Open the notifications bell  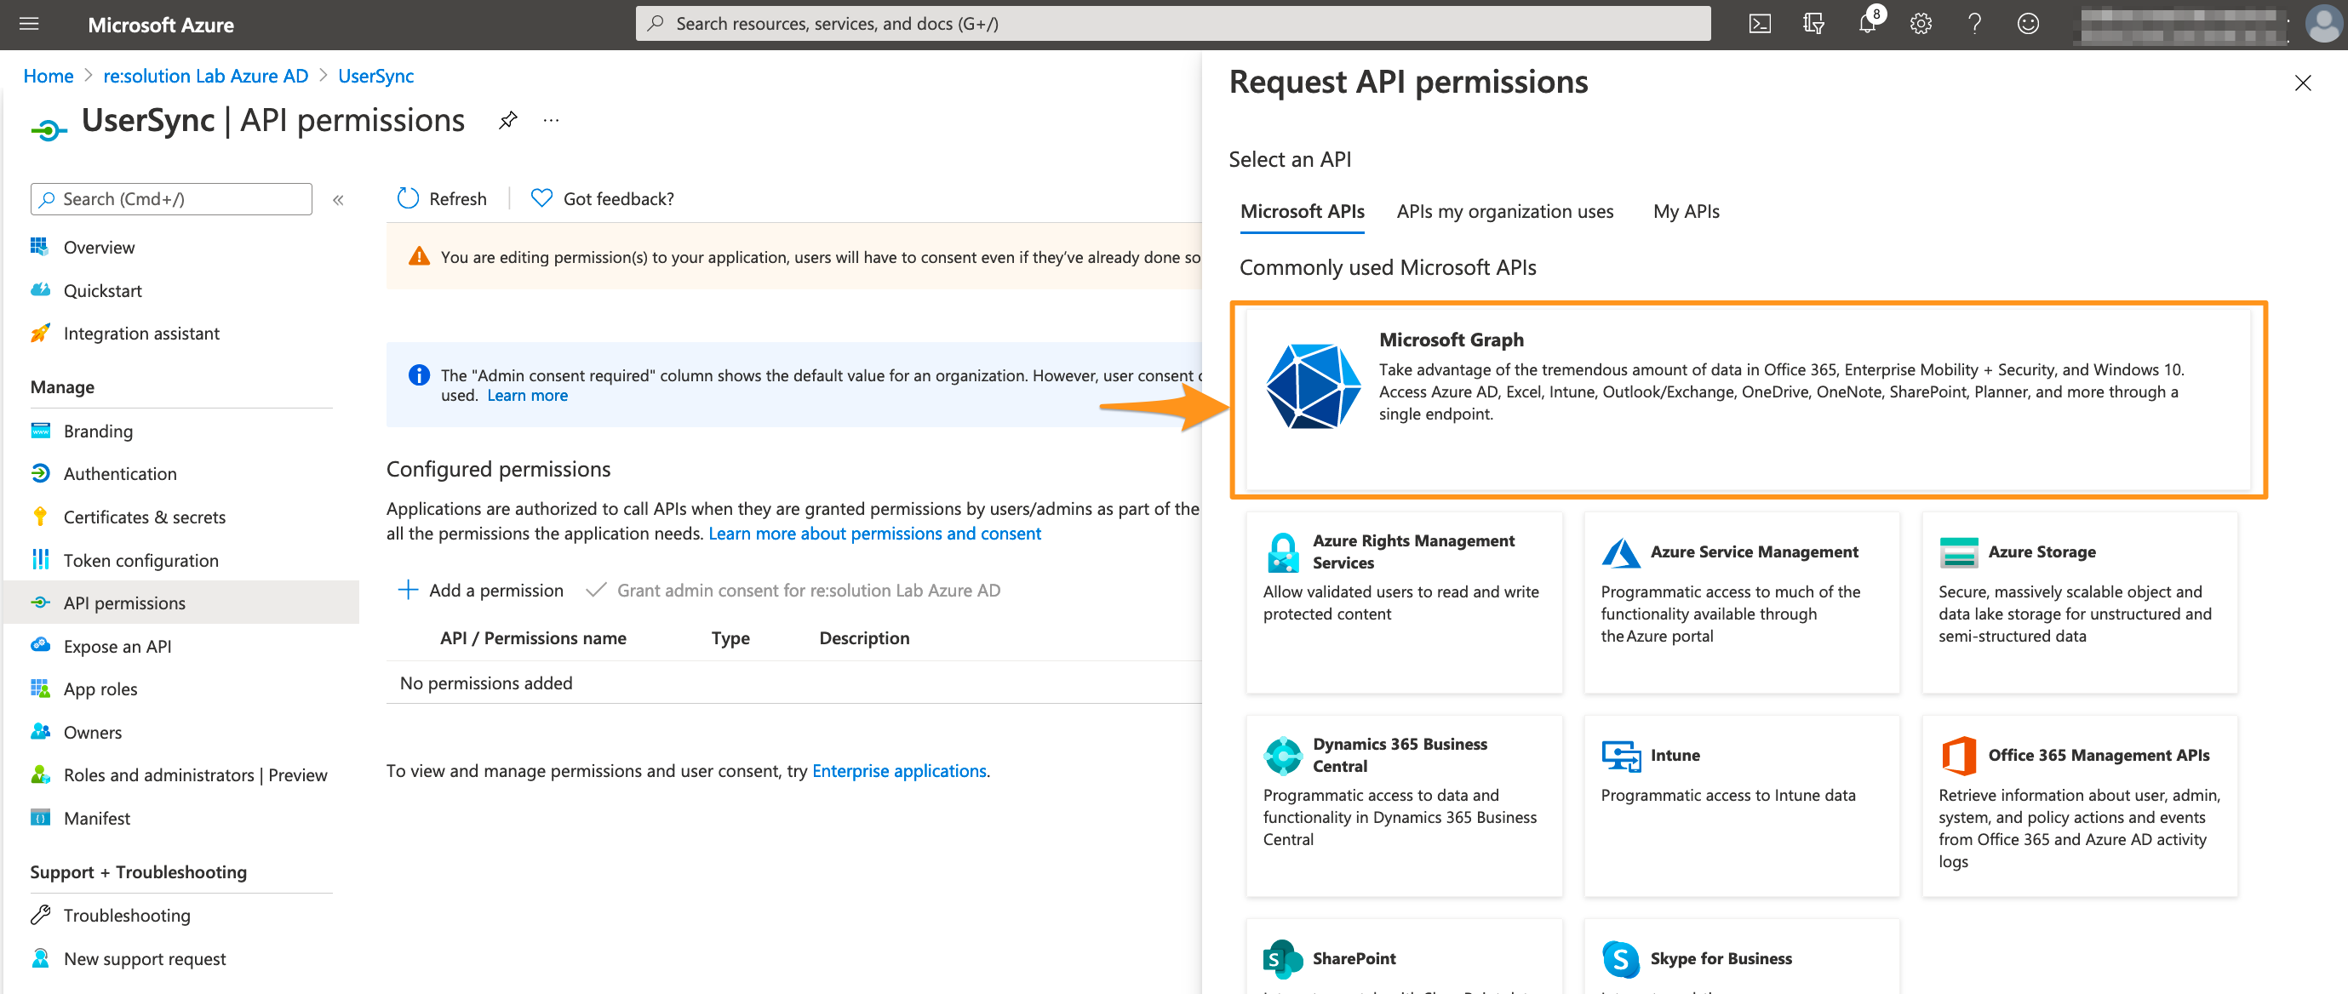pyautogui.click(x=1868, y=24)
